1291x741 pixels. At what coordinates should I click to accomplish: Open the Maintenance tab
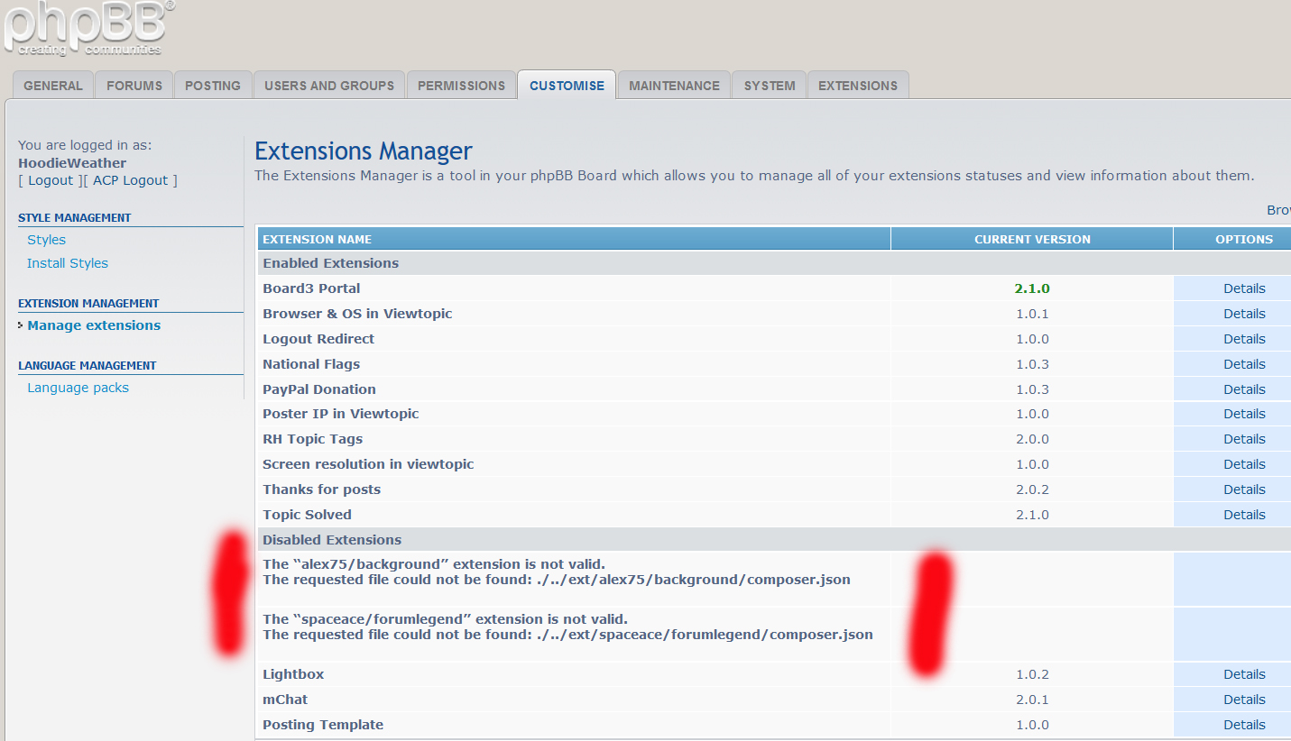click(674, 86)
